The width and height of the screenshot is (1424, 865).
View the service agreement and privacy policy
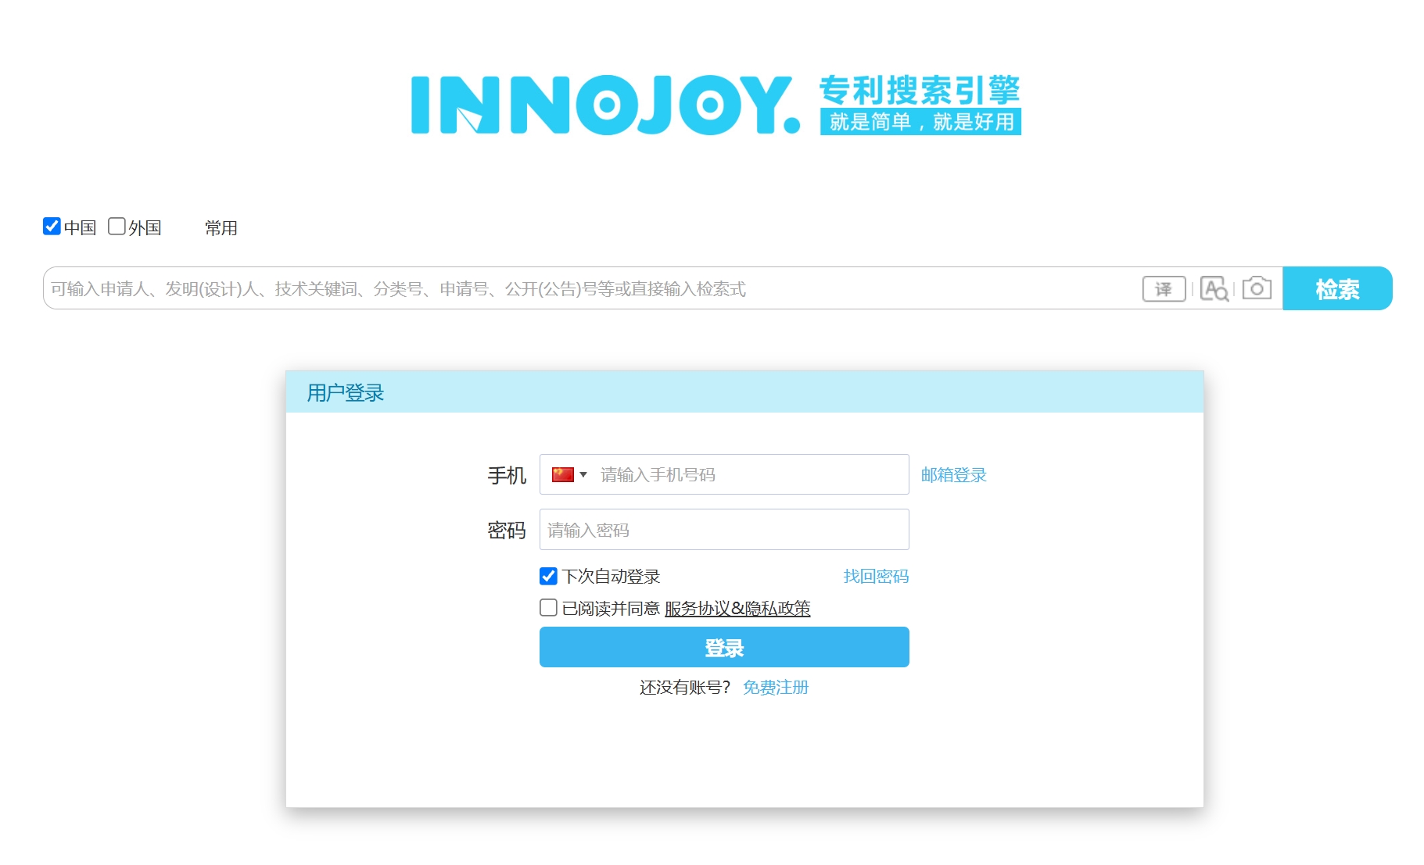tap(737, 609)
